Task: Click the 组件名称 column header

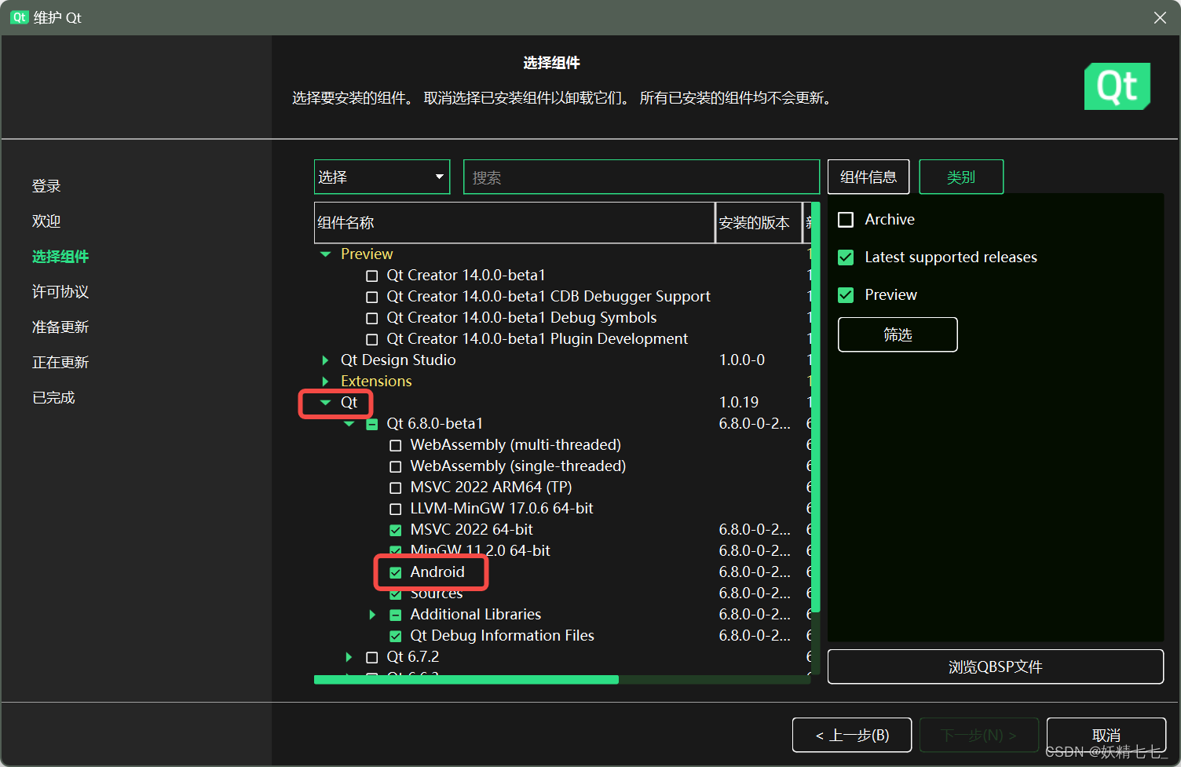Action: coord(514,223)
